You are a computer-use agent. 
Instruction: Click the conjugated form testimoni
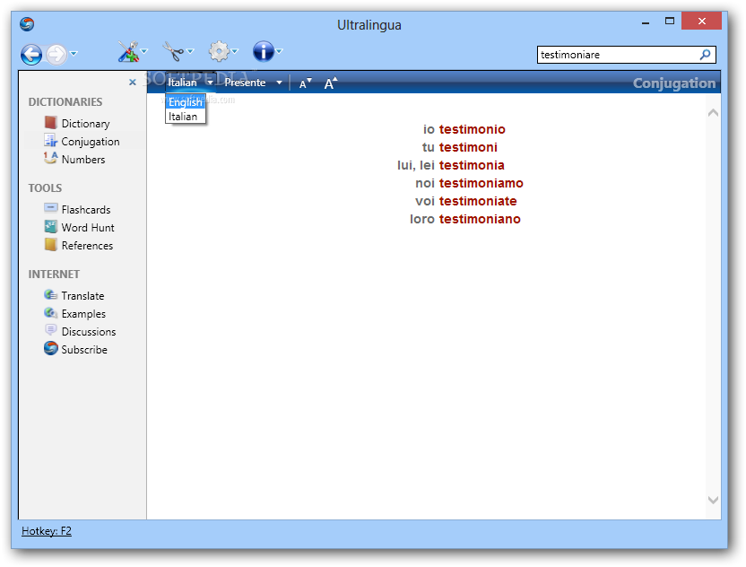(468, 148)
